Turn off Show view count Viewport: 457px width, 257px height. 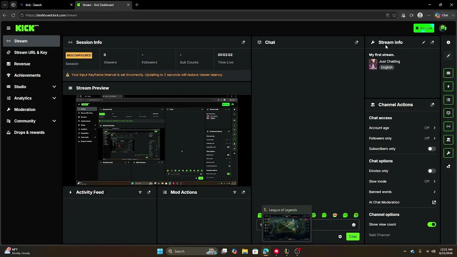point(432,225)
